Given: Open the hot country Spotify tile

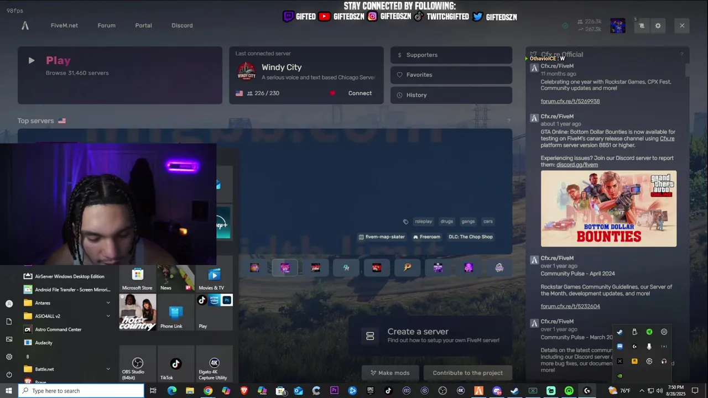Looking at the screenshot, I should pos(137,313).
